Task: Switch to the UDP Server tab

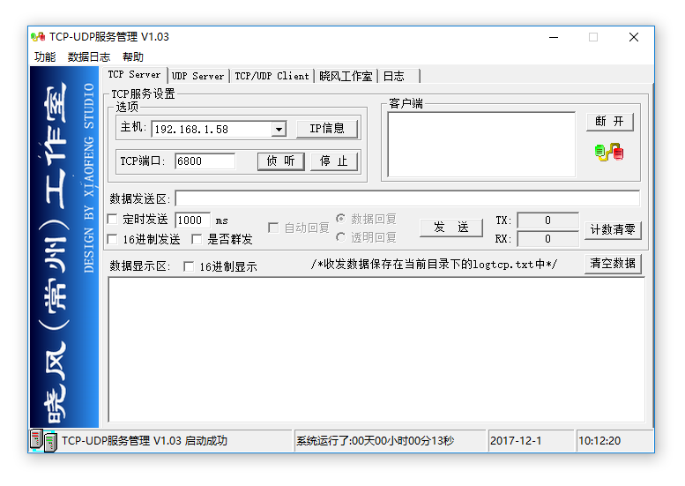Action: [197, 76]
